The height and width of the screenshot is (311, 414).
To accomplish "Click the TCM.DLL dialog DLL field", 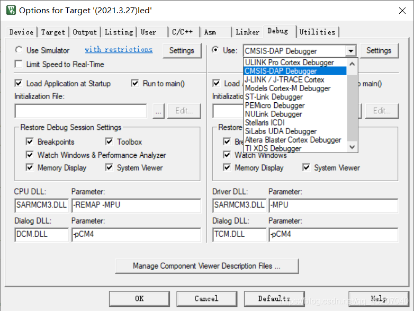I will click(239, 234).
